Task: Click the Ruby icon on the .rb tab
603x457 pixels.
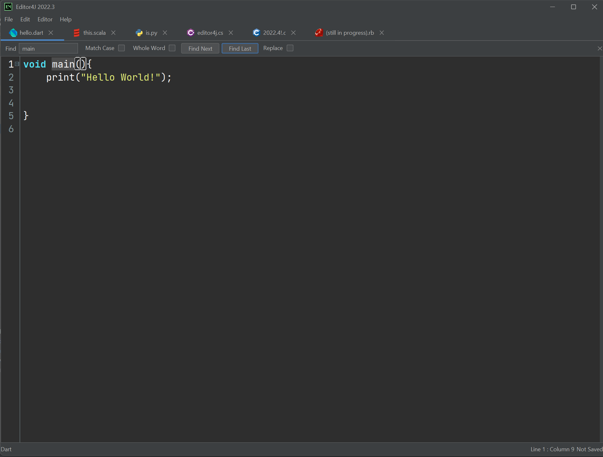Action: tap(319, 33)
